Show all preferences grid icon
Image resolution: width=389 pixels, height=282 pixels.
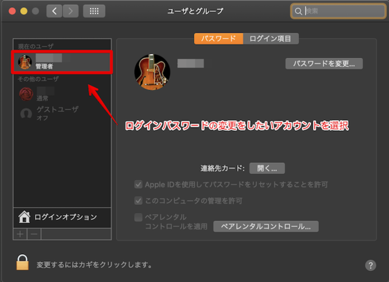click(x=94, y=11)
